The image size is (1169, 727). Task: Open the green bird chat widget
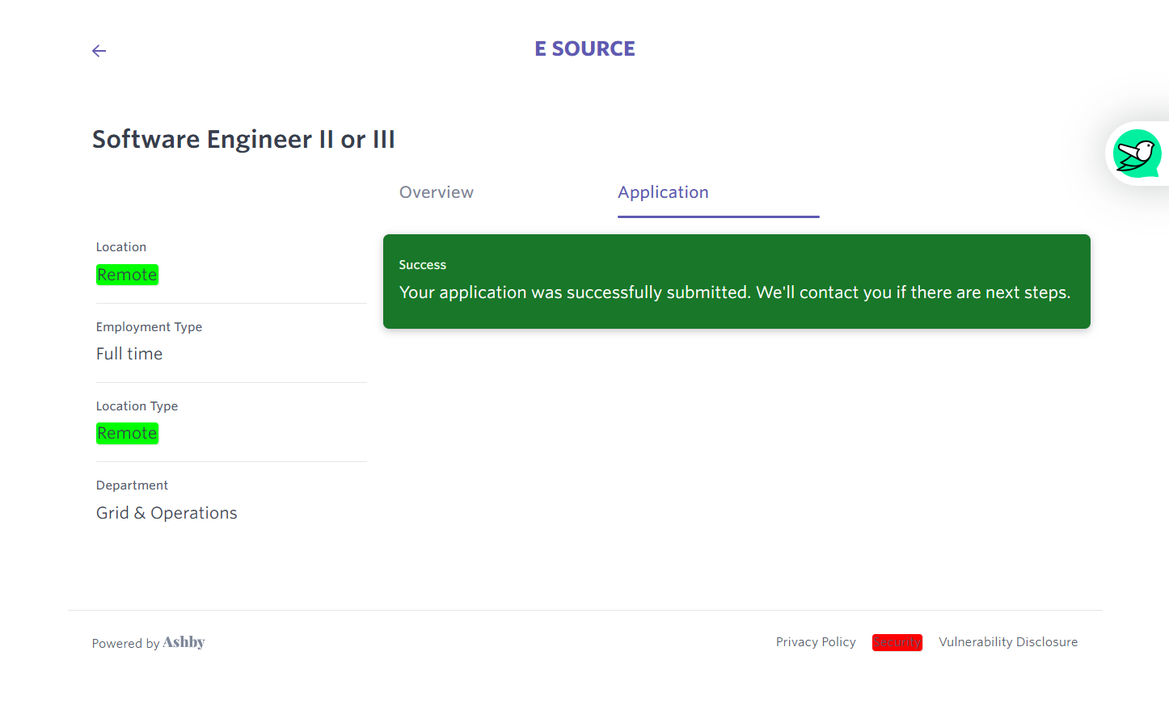coord(1137,153)
